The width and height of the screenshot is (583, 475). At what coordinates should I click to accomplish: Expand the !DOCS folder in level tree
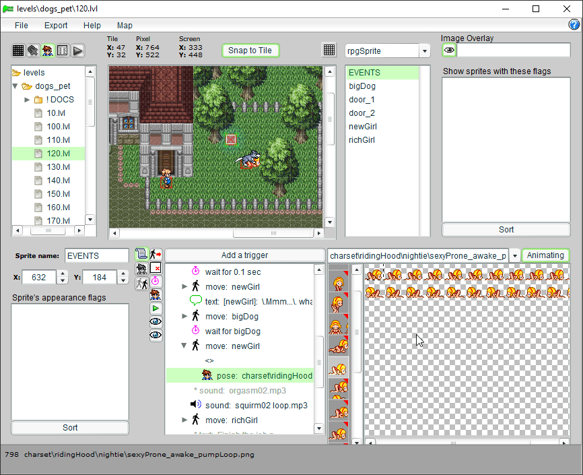pos(28,100)
